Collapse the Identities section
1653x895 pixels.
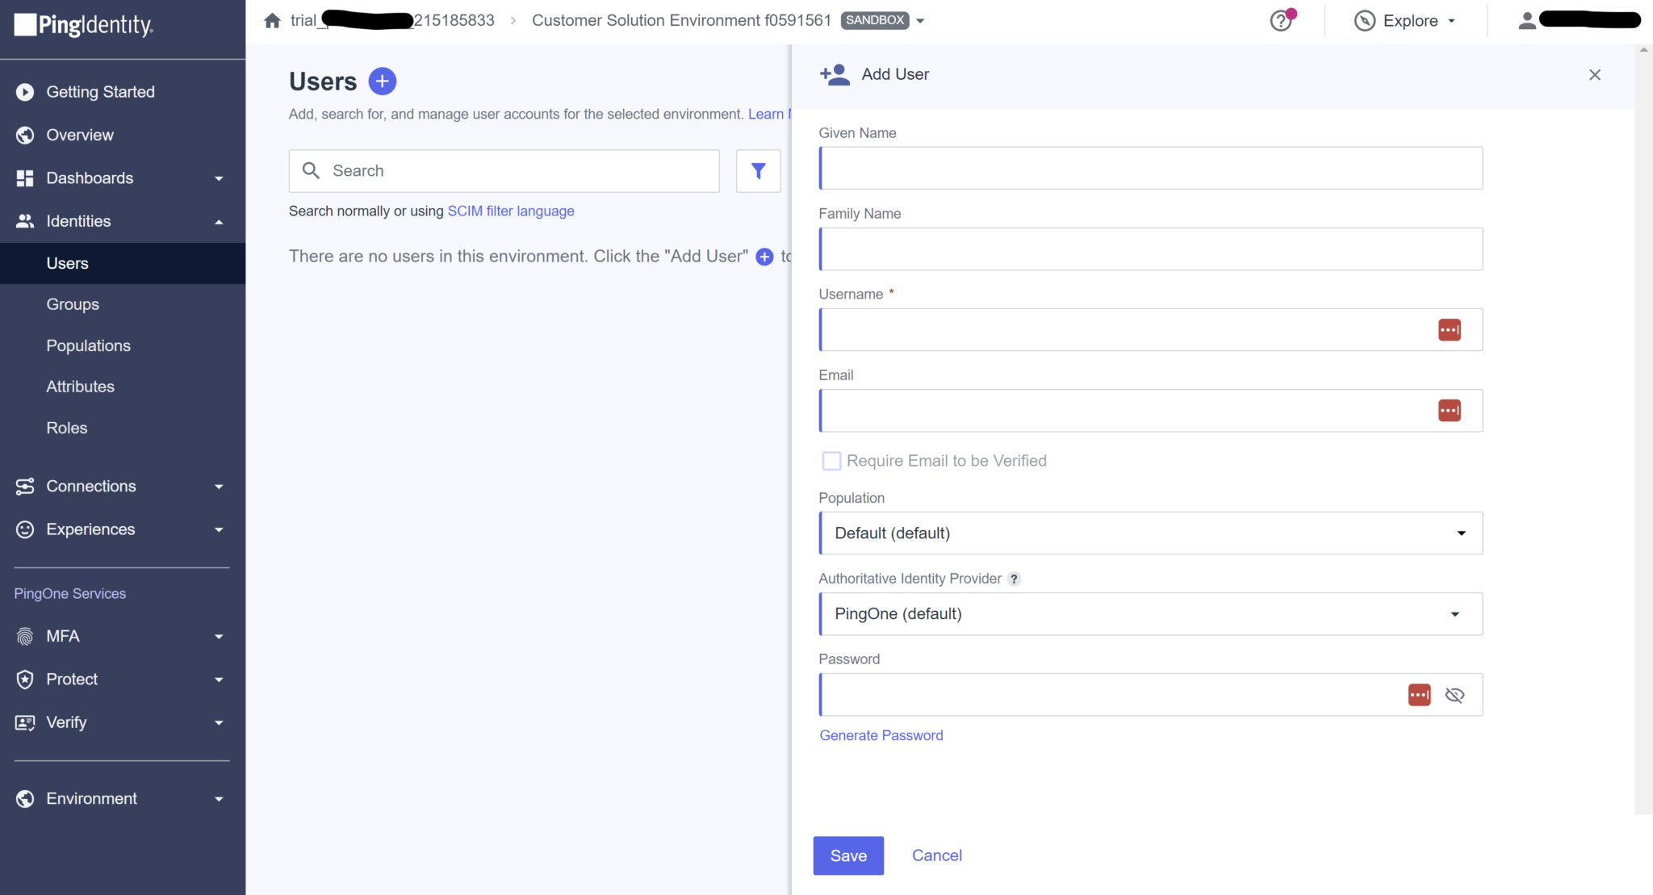coord(219,220)
